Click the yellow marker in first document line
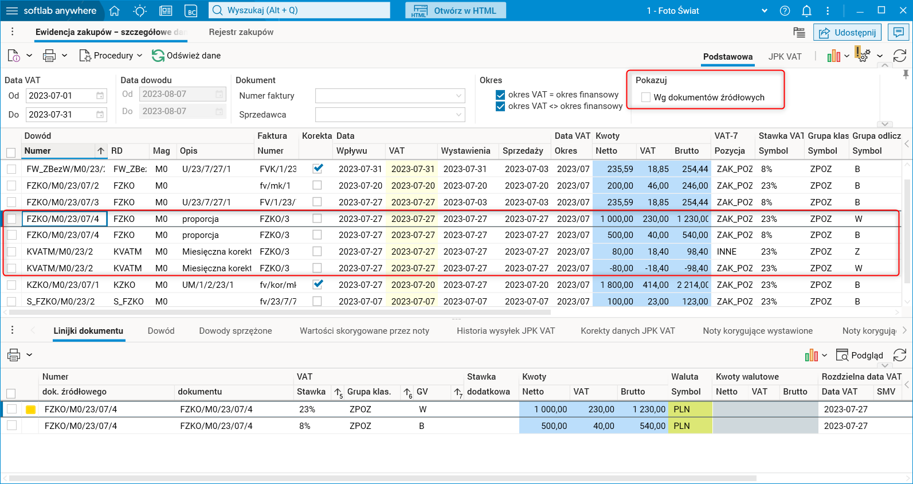The height and width of the screenshot is (484, 913). (x=31, y=409)
